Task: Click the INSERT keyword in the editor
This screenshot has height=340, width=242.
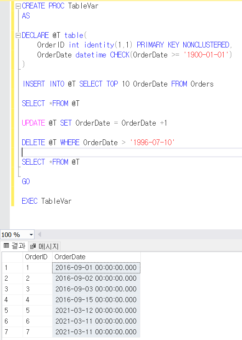Action: [x=34, y=84]
